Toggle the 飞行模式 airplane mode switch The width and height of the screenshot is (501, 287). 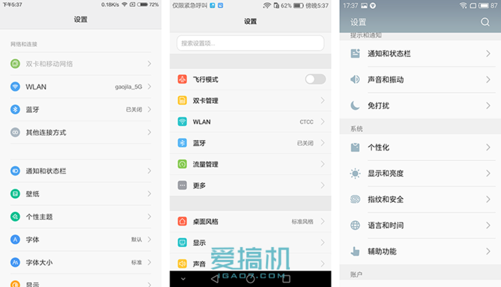pyautogui.click(x=315, y=79)
